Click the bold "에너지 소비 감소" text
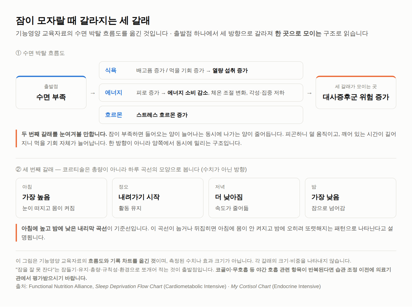 click(188, 93)
